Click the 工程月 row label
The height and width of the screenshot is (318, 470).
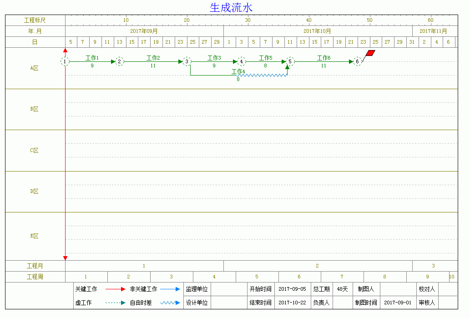tap(35, 266)
